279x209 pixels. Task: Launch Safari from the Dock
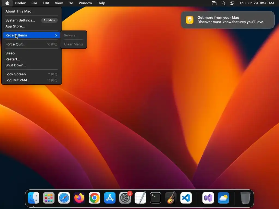(64, 198)
